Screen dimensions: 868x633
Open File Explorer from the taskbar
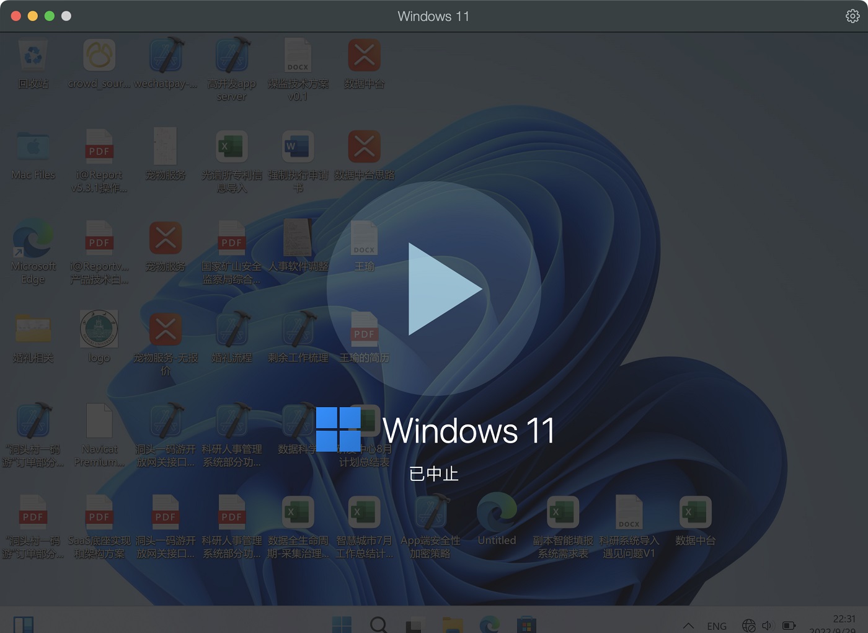click(452, 624)
